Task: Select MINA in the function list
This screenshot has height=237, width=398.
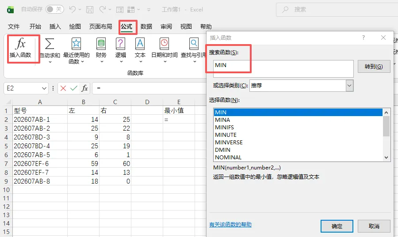Action: [x=298, y=120]
